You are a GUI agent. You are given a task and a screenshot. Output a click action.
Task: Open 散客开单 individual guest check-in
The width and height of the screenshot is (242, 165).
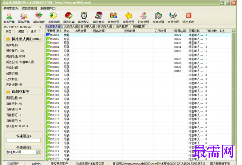(x=9, y=17)
